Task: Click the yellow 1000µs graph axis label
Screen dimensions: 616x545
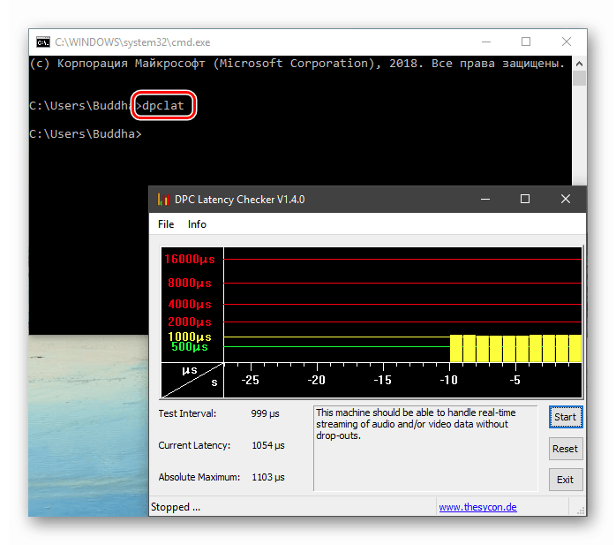Action: 190,337
